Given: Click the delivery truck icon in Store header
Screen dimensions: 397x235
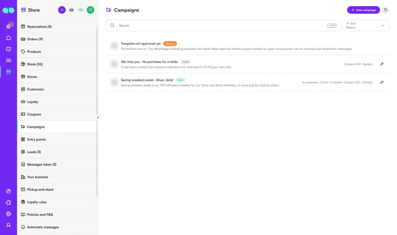Looking at the screenshot, I should click(71, 10).
